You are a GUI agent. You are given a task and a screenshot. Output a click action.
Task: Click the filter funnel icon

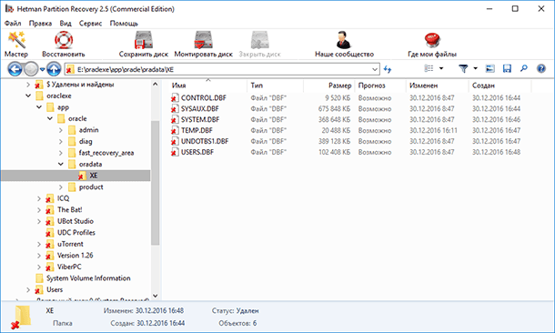pos(463,68)
